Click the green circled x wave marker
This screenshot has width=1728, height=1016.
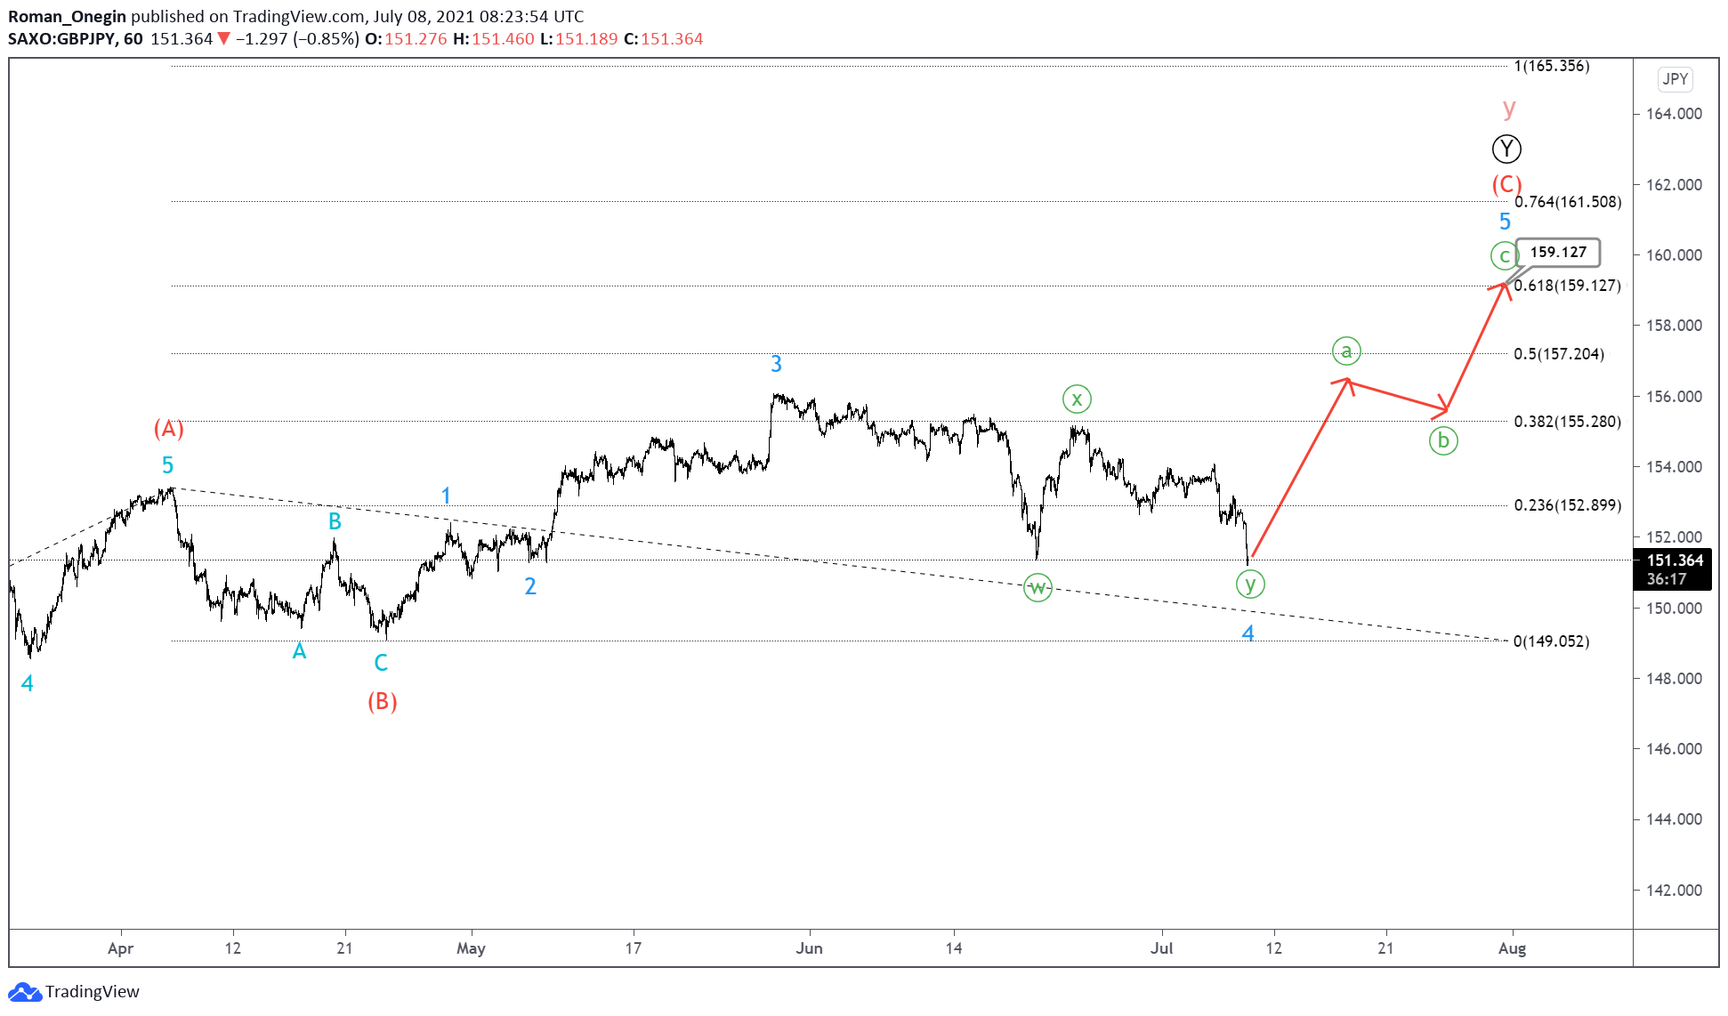coord(1077,399)
